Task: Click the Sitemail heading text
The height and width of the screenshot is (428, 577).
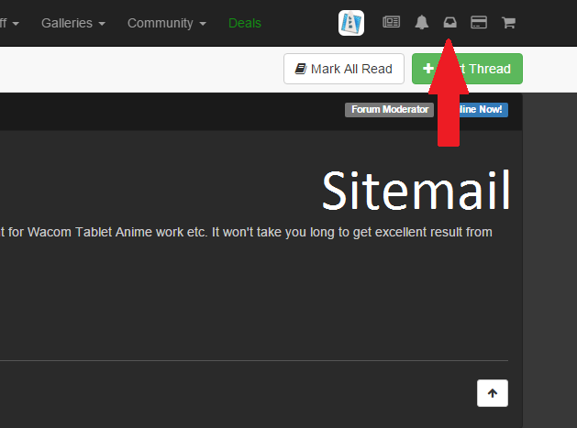Action: click(416, 190)
